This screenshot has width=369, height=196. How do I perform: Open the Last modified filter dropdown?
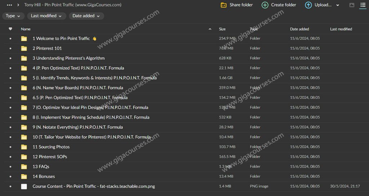click(x=46, y=16)
